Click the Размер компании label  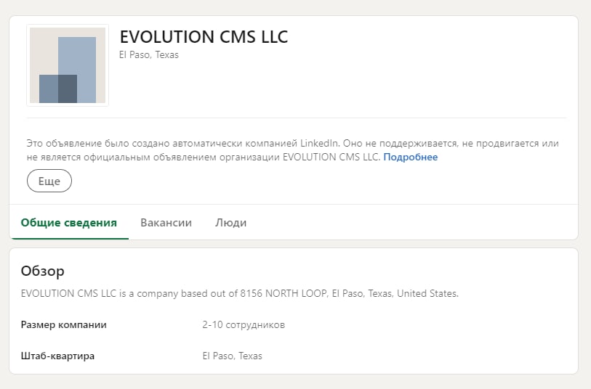point(64,324)
